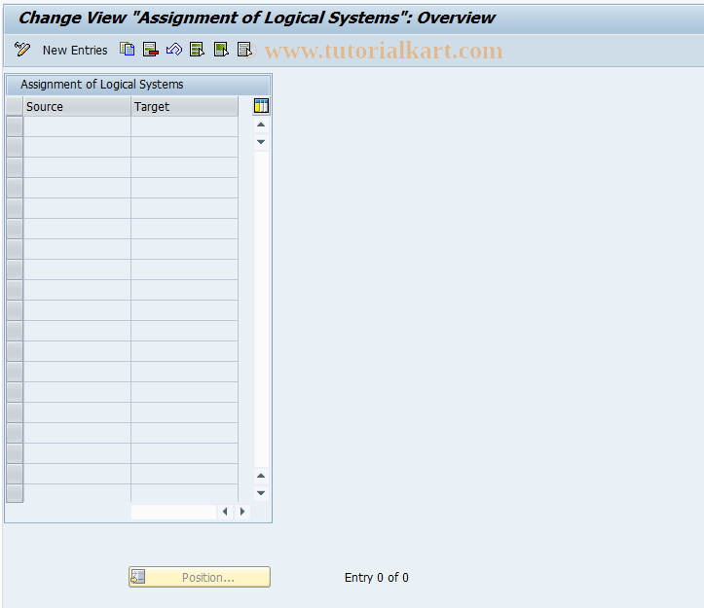Click the select-all corner cell of the table
Viewport: 704px width, 608px height.
click(15, 107)
